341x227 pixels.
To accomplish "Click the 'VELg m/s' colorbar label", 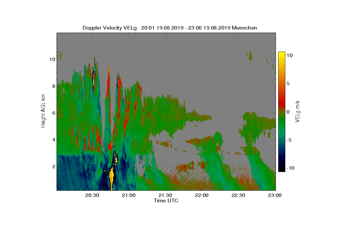I will tap(297, 111).
